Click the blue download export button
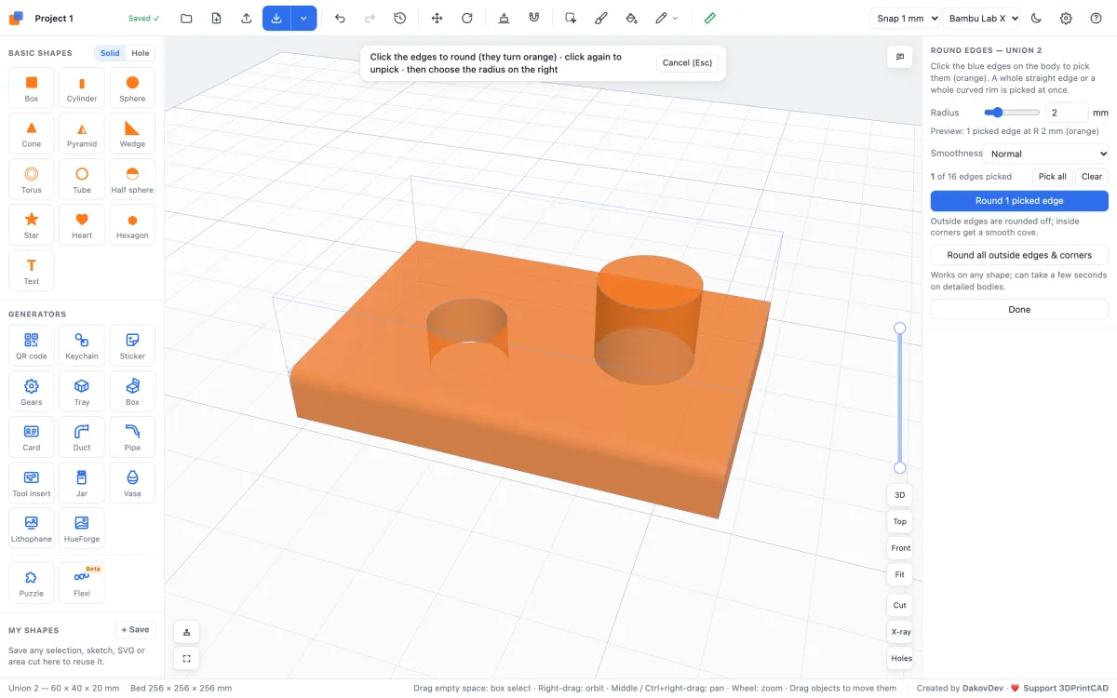 [276, 18]
